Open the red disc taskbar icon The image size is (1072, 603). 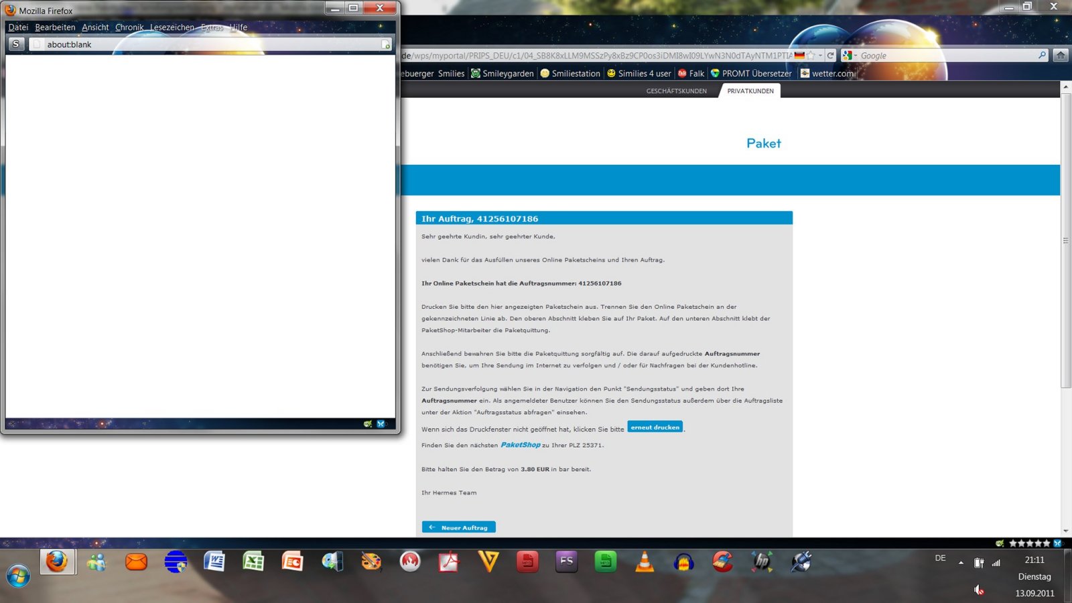[x=527, y=561]
